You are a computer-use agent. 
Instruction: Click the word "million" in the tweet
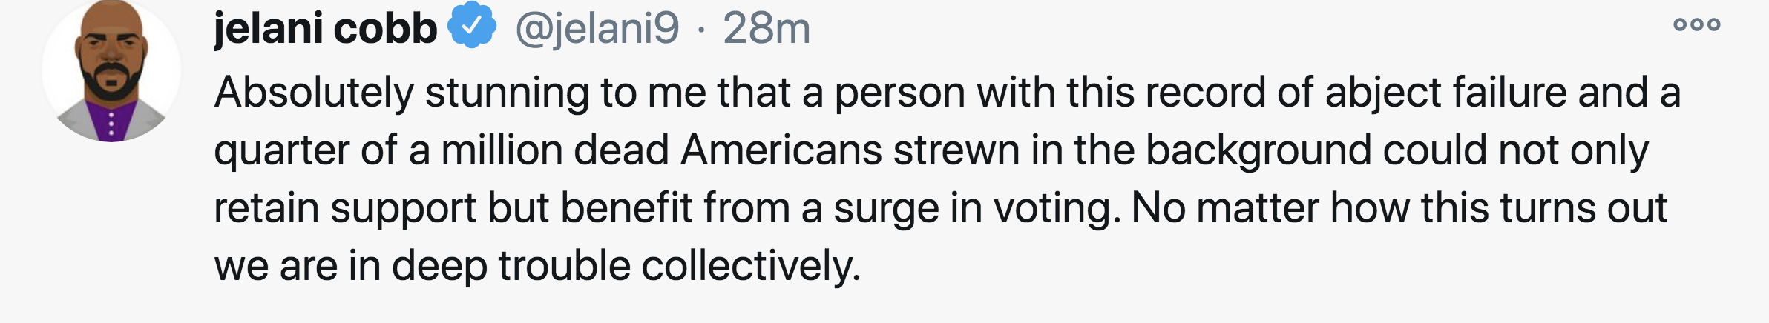tap(502, 150)
